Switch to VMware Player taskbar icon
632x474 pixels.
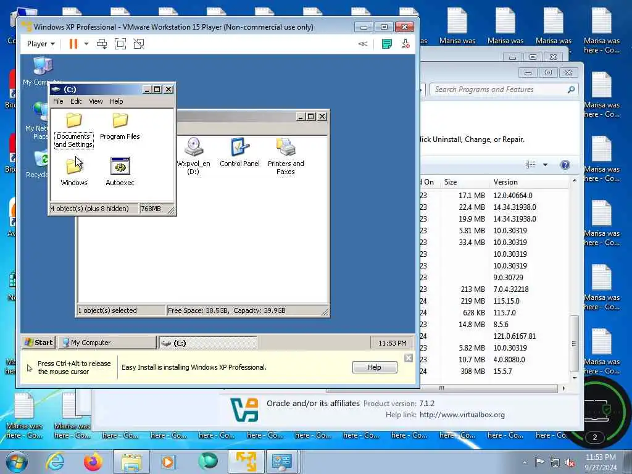tap(246, 462)
